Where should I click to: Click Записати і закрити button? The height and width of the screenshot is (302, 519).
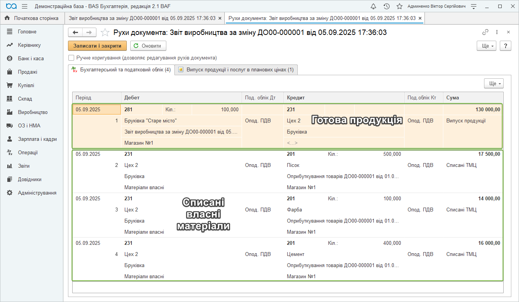click(97, 46)
